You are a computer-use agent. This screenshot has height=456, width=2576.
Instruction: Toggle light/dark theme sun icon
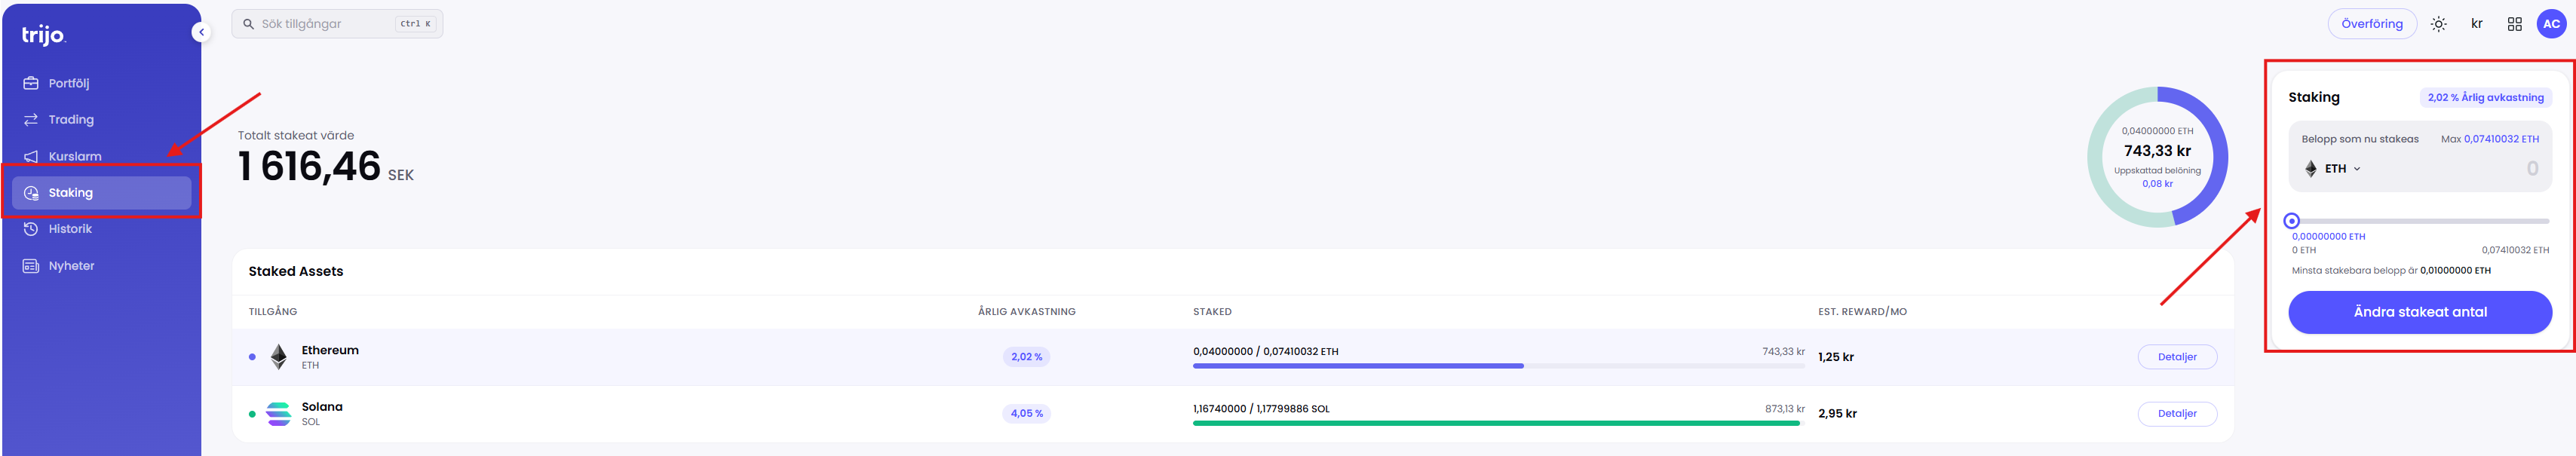coord(2439,24)
